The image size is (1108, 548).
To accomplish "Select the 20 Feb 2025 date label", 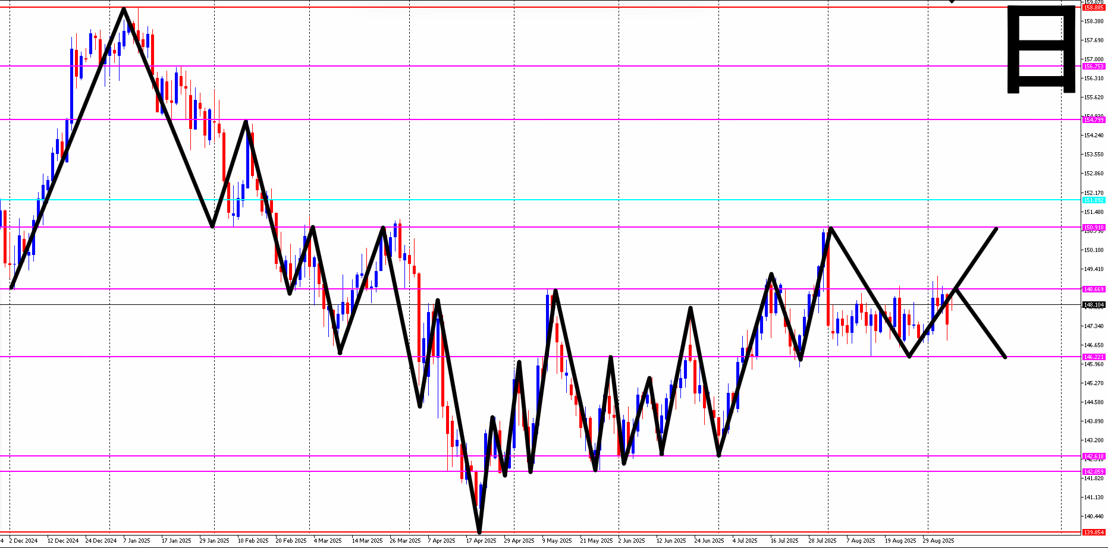I will (291, 541).
